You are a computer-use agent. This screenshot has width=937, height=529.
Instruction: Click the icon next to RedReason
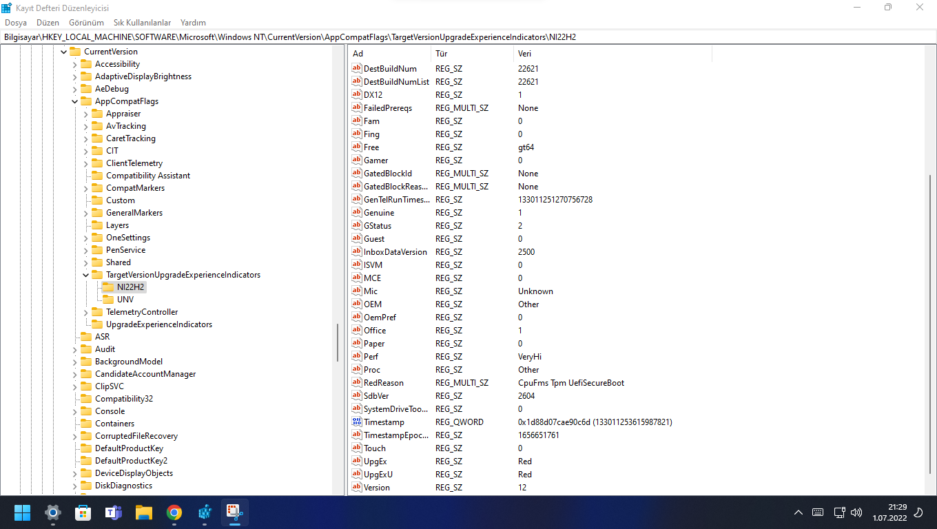tap(357, 383)
